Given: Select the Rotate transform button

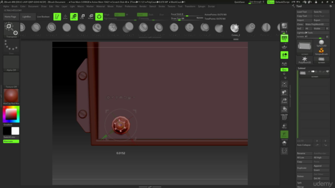Looking at the screenshot, I should click(91, 17).
